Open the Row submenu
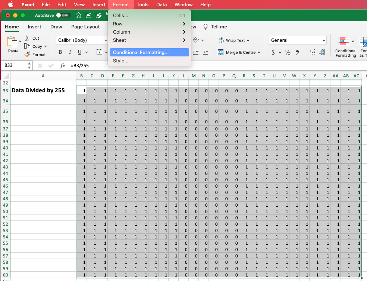The image size is (367, 281). click(x=149, y=24)
